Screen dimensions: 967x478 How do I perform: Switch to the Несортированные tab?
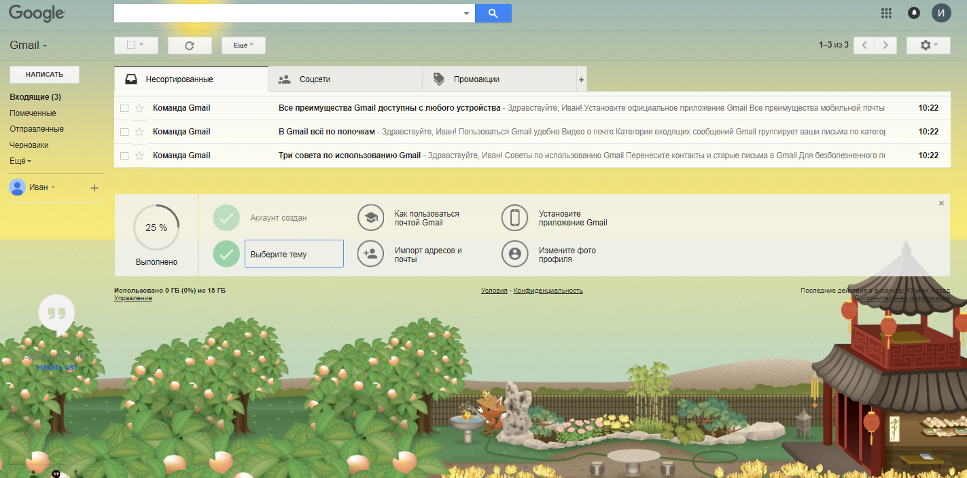tap(191, 79)
